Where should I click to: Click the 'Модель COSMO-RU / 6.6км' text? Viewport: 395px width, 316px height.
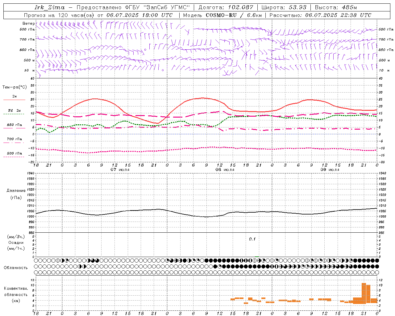coord(222,15)
